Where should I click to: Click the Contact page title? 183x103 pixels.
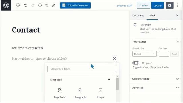(x=26, y=30)
